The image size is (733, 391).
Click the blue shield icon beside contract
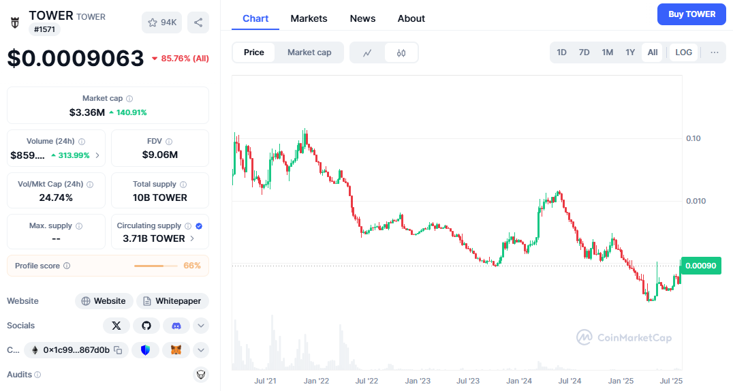point(145,350)
